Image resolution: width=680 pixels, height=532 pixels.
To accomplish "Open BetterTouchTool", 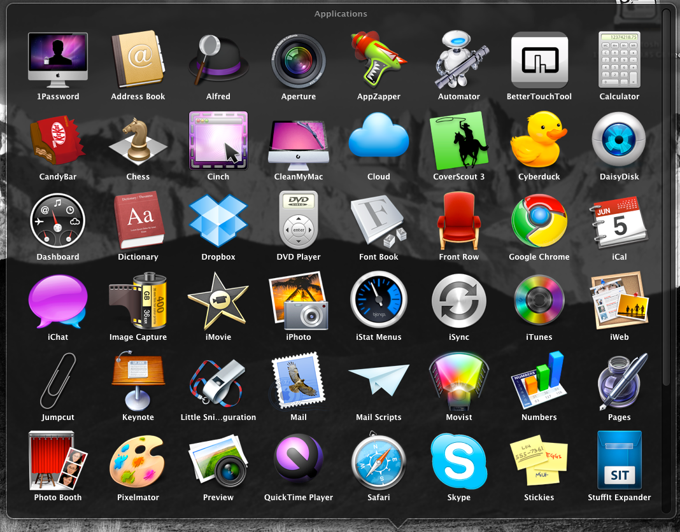I will [539, 60].
